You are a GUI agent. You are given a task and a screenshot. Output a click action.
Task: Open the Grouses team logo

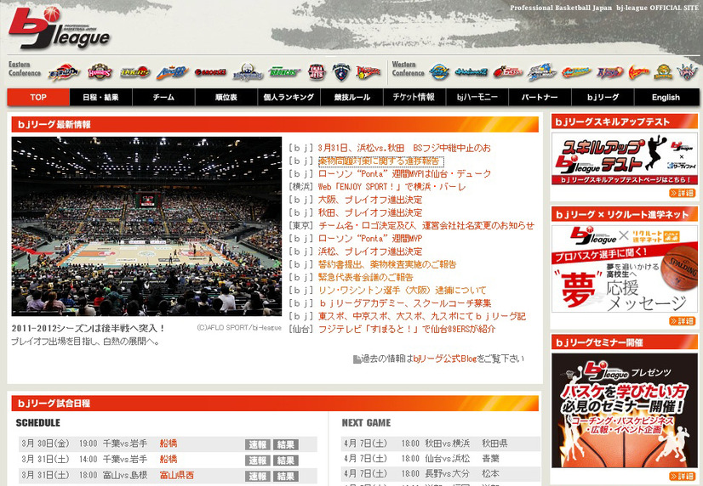210,72
